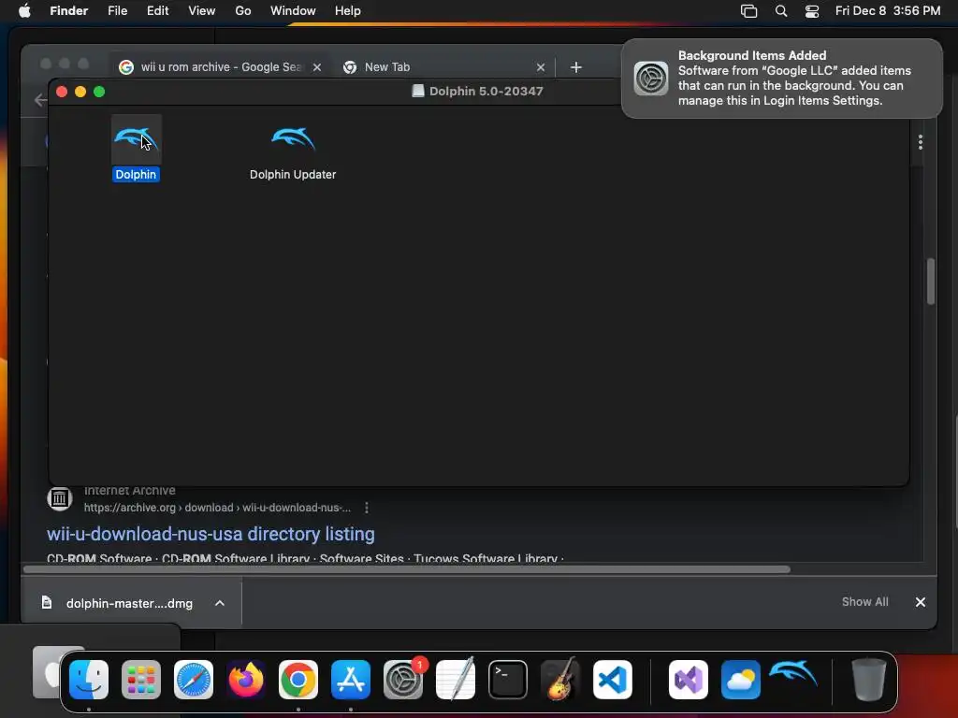Click the date and time in menu bar
This screenshot has height=718, width=958.
click(888, 11)
